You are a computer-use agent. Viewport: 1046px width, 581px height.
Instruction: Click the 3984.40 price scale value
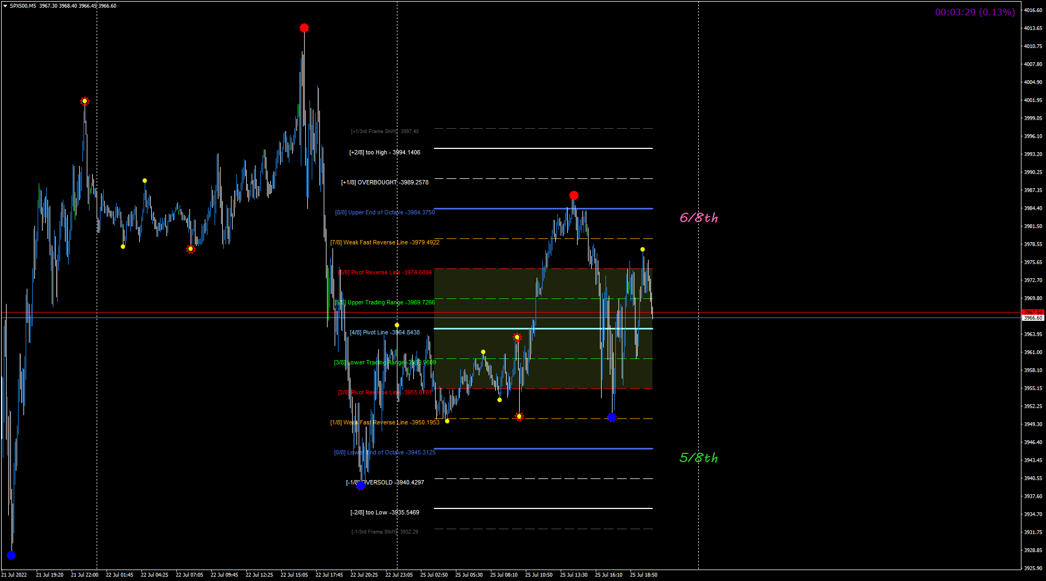[x=1033, y=208]
